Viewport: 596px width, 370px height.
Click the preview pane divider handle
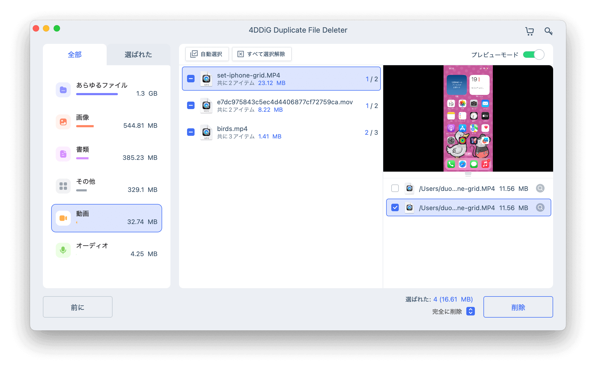(468, 175)
